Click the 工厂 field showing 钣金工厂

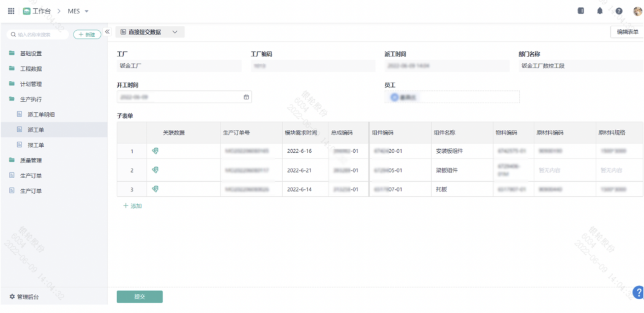coord(179,66)
